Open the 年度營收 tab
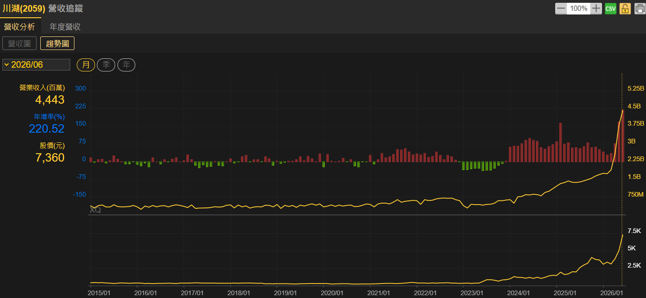Screen dimensions: 646x298 (x=65, y=27)
